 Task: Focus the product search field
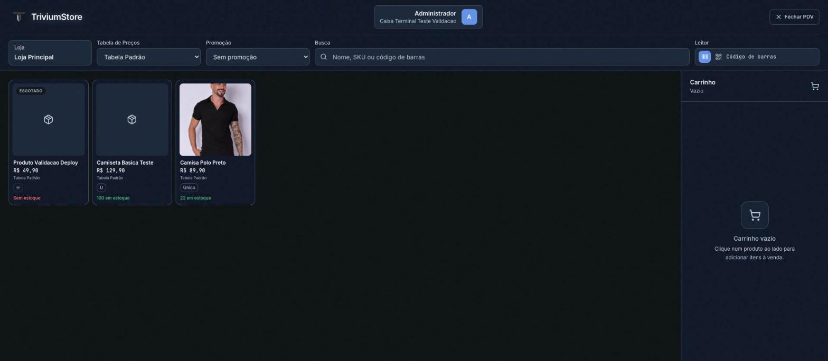tap(502, 57)
